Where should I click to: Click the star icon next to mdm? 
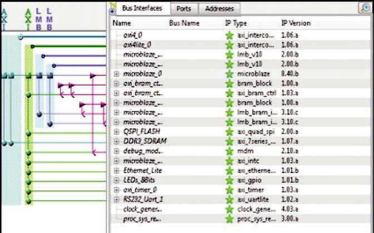point(229,151)
